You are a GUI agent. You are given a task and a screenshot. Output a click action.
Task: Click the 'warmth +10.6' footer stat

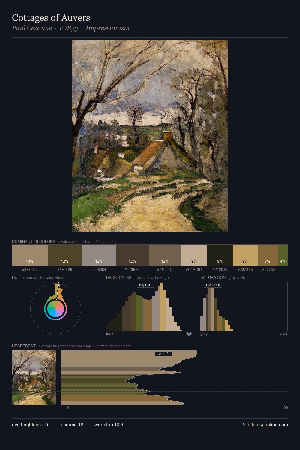109,424
